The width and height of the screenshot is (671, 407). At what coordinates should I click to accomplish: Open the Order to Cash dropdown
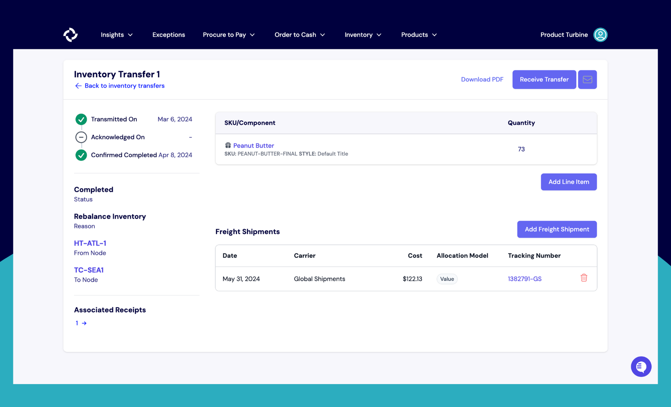click(299, 35)
